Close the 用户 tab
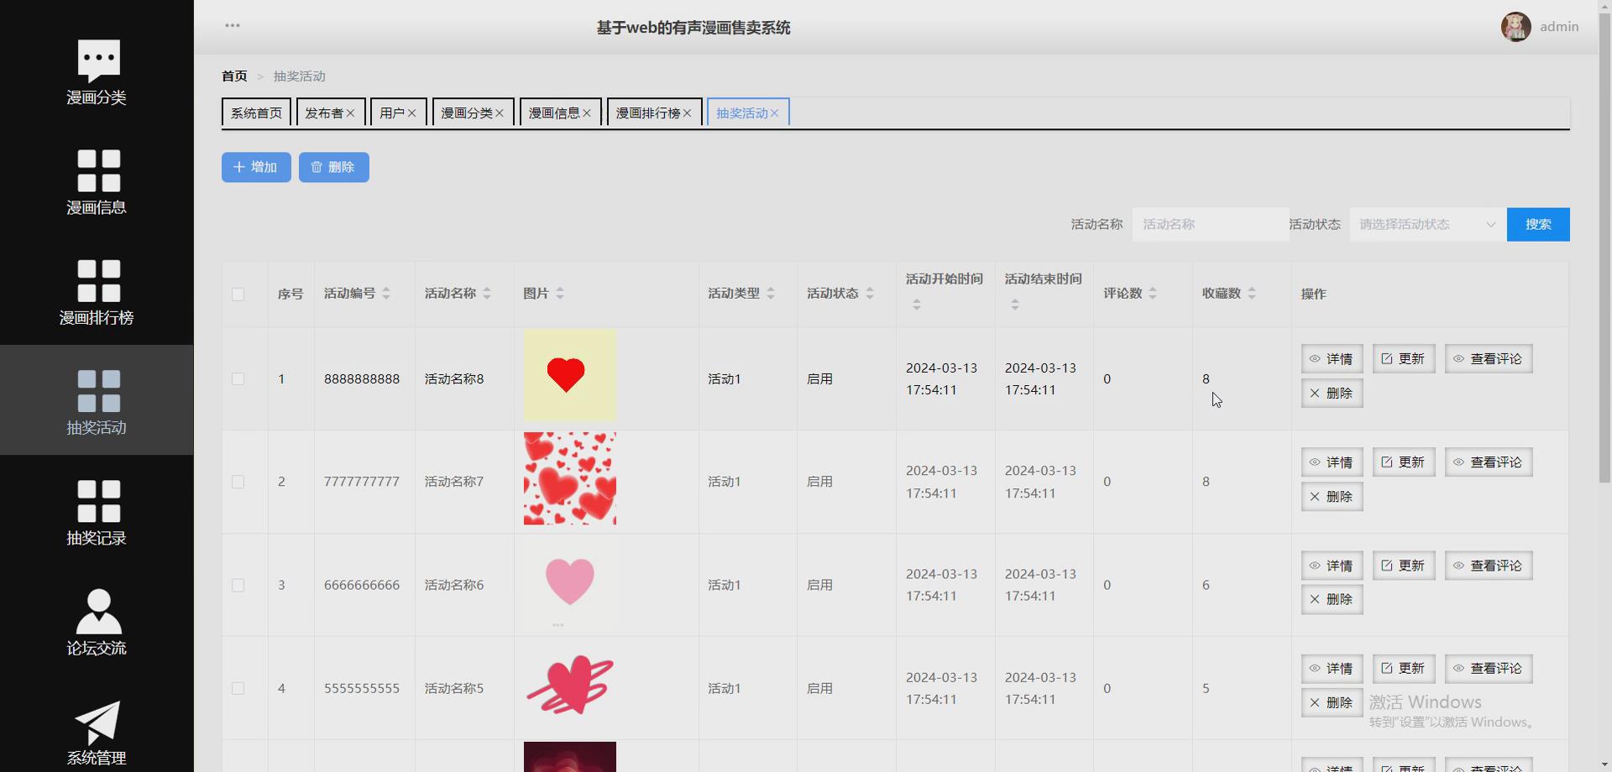The image size is (1612, 772). click(x=412, y=113)
